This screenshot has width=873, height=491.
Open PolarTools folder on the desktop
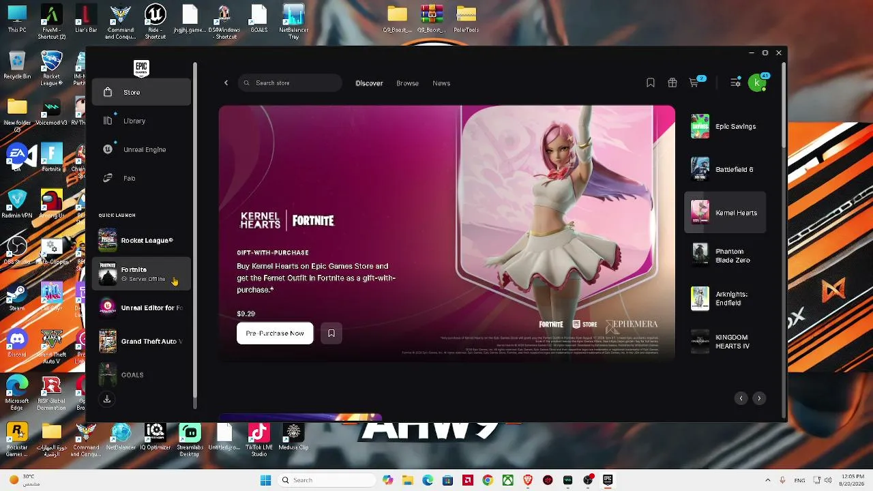(x=467, y=20)
